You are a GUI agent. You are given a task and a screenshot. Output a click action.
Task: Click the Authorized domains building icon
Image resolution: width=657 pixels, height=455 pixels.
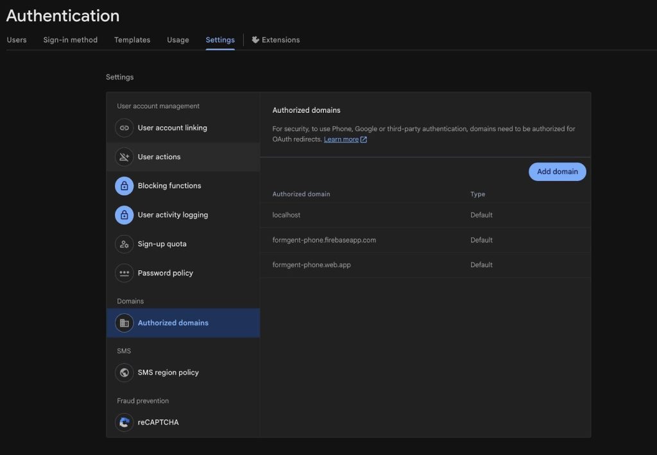(124, 323)
